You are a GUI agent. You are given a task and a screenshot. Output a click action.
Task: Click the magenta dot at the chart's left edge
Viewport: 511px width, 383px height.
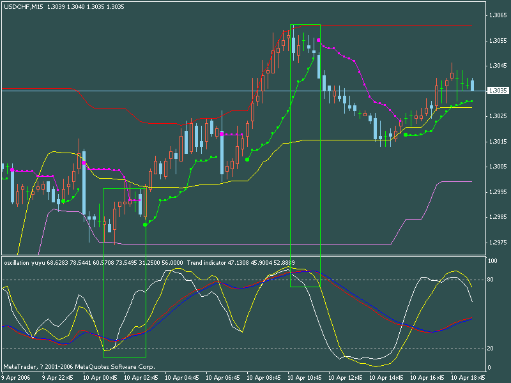click(x=11, y=170)
